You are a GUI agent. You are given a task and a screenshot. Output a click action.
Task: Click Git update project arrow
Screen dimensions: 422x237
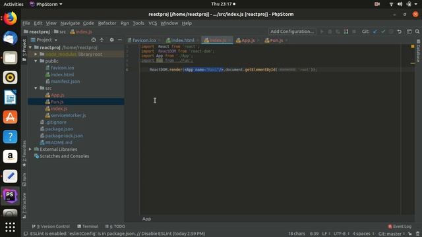[375, 32]
